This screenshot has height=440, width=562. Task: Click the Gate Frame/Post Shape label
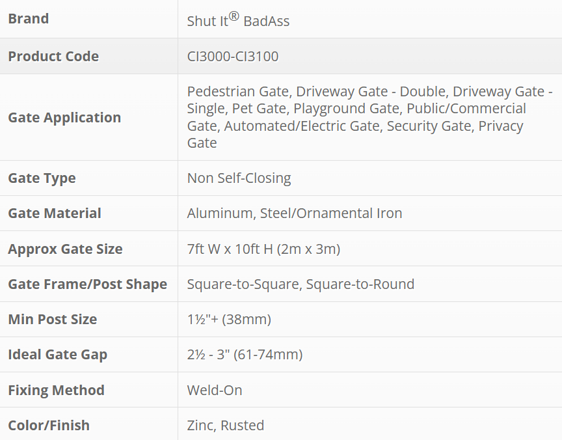pos(87,284)
